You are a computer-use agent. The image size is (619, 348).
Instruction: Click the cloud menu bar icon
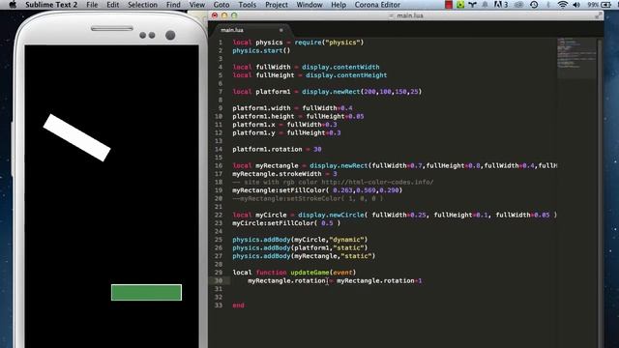pos(519,5)
